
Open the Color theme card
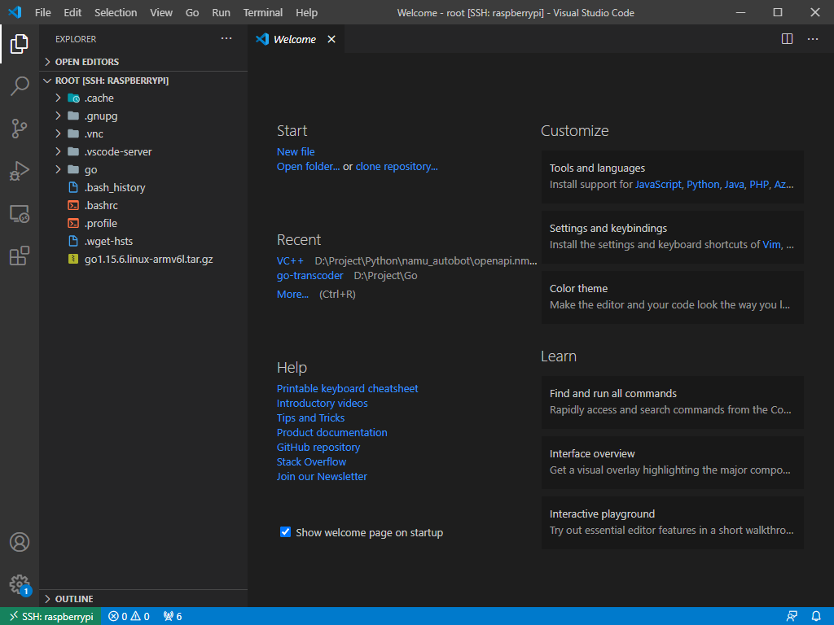(672, 297)
